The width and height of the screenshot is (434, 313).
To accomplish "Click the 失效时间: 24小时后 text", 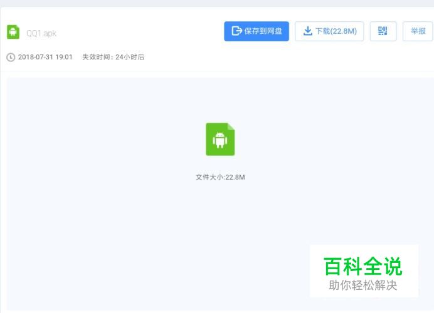I will click(114, 57).
